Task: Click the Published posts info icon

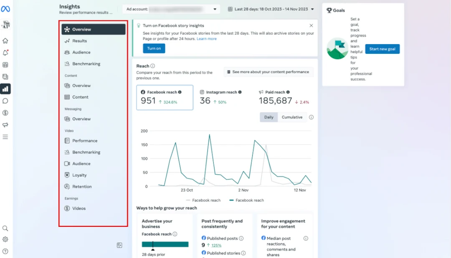Action: 241,238
